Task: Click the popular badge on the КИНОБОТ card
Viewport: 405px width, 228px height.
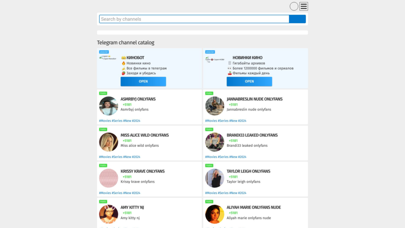Action: [x=104, y=52]
